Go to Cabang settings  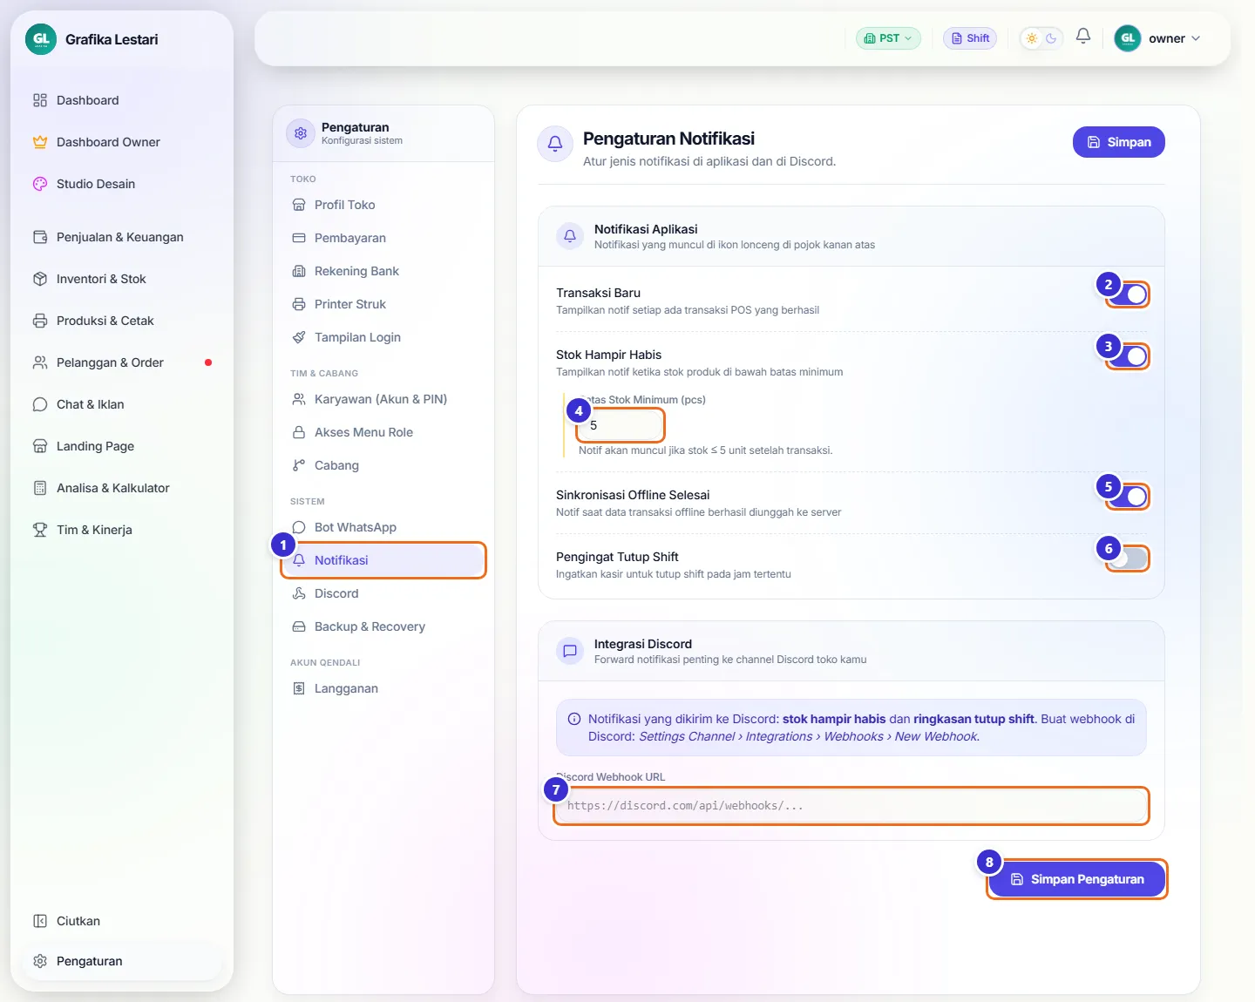(383, 465)
